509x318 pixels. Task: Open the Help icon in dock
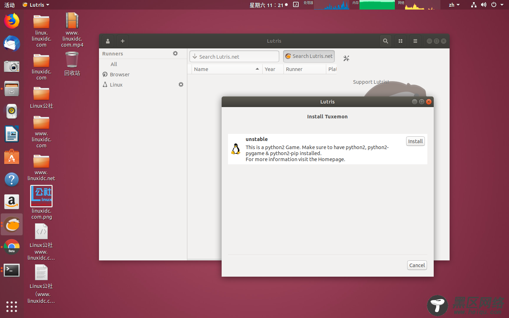[12, 179]
